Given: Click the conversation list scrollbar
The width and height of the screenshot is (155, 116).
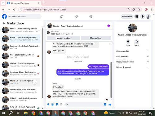Looking at the screenshot, I should 42,63.
